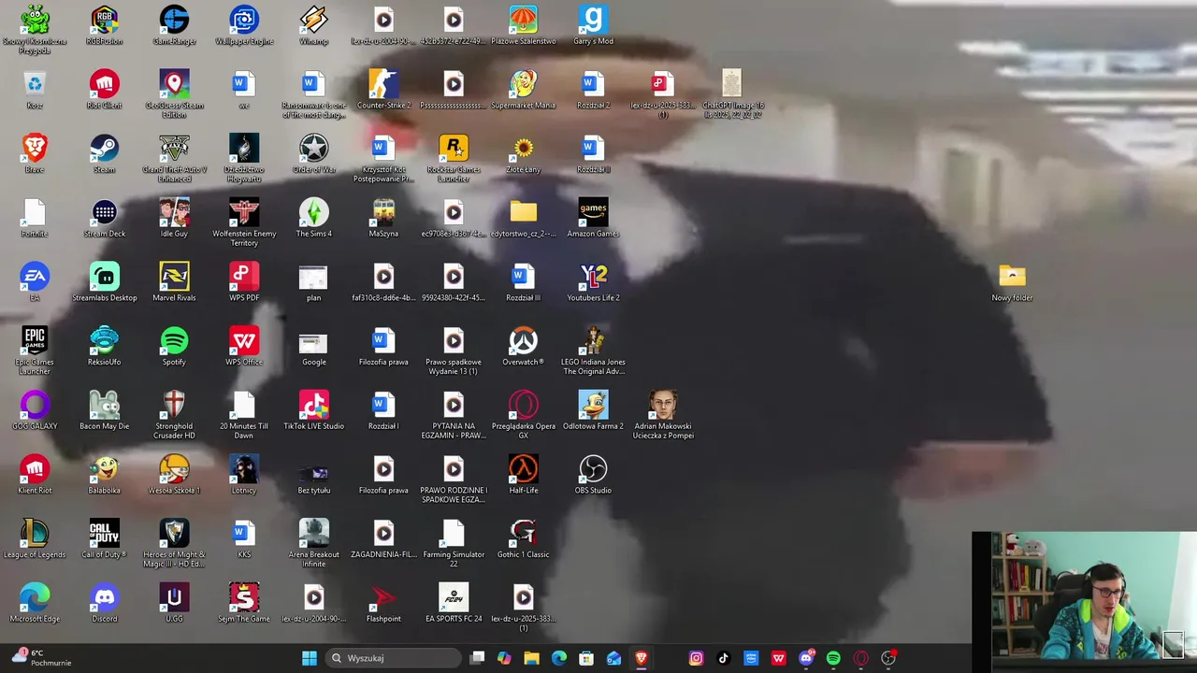Screen dimensions: 1197x673
Task: Open Gothic 1 Classic shortcut
Action: 523,539
